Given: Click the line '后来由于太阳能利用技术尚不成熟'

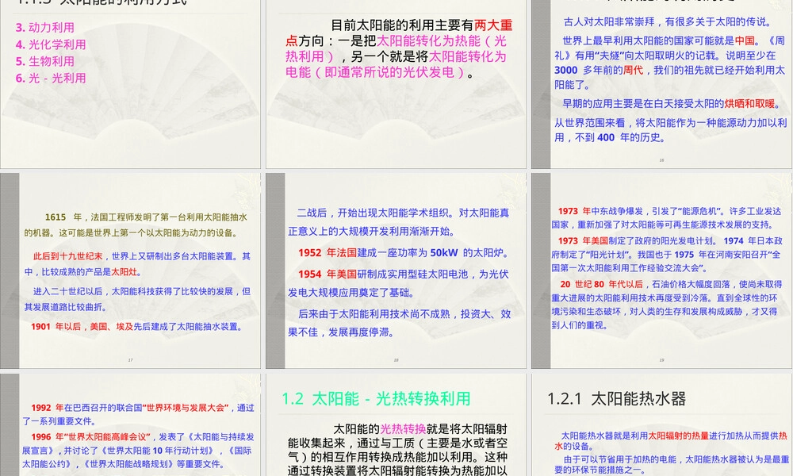Looking at the screenshot, I should coord(404,314).
